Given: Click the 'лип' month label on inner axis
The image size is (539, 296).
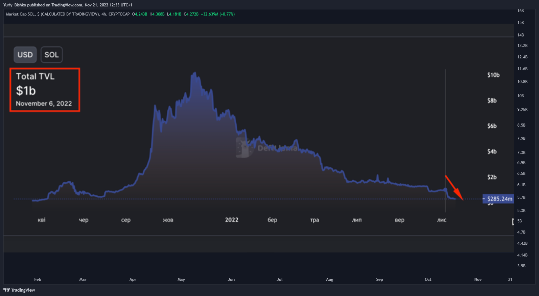Looking at the screenshot, I should click(357, 220).
